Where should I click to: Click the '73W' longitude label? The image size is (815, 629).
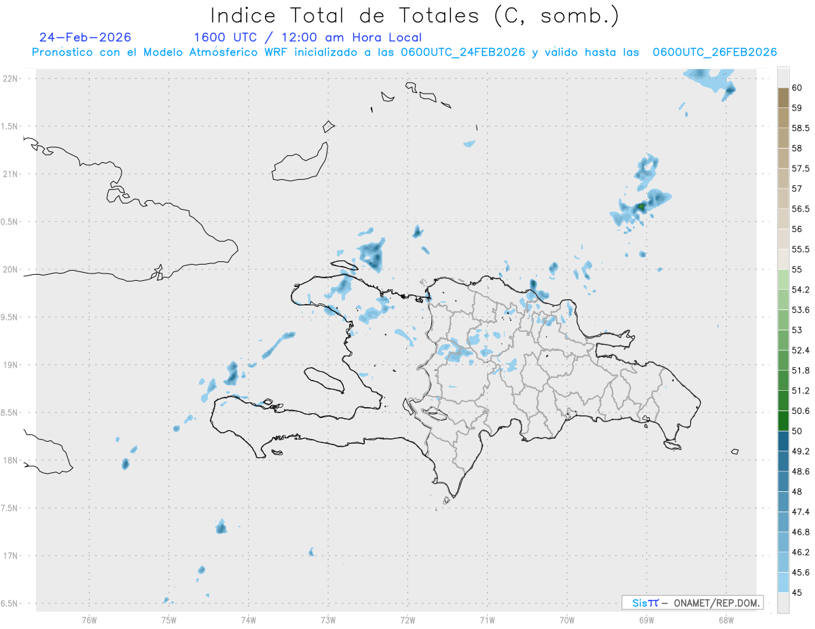click(328, 620)
